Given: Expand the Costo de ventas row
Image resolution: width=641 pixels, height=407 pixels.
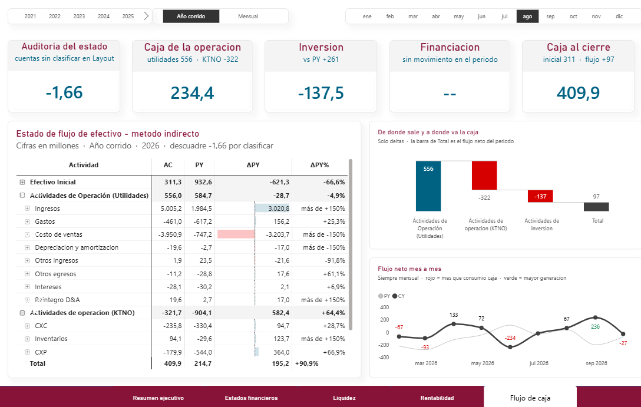Looking at the screenshot, I should pos(27,234).
